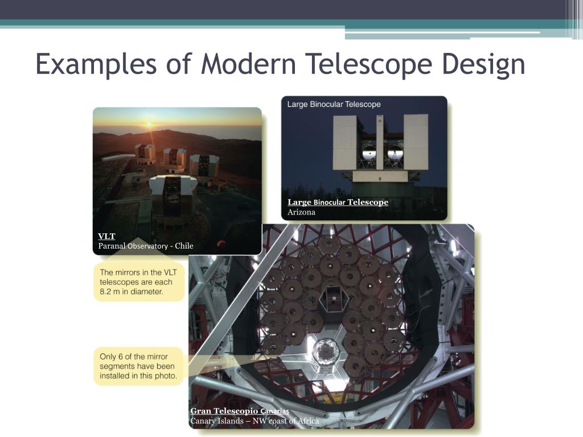Click the white 'Large Binocular Telescope' label atop the photo
This screenshot has height=437, width=583.
334,105
